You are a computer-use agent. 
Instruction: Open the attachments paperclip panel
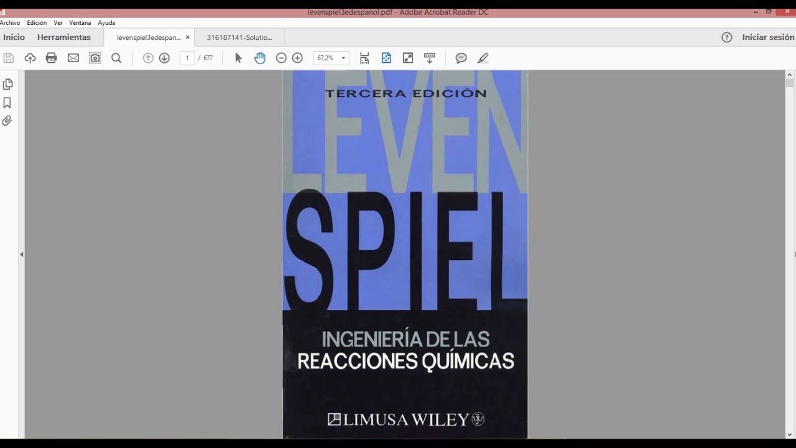tap(7, 121)
